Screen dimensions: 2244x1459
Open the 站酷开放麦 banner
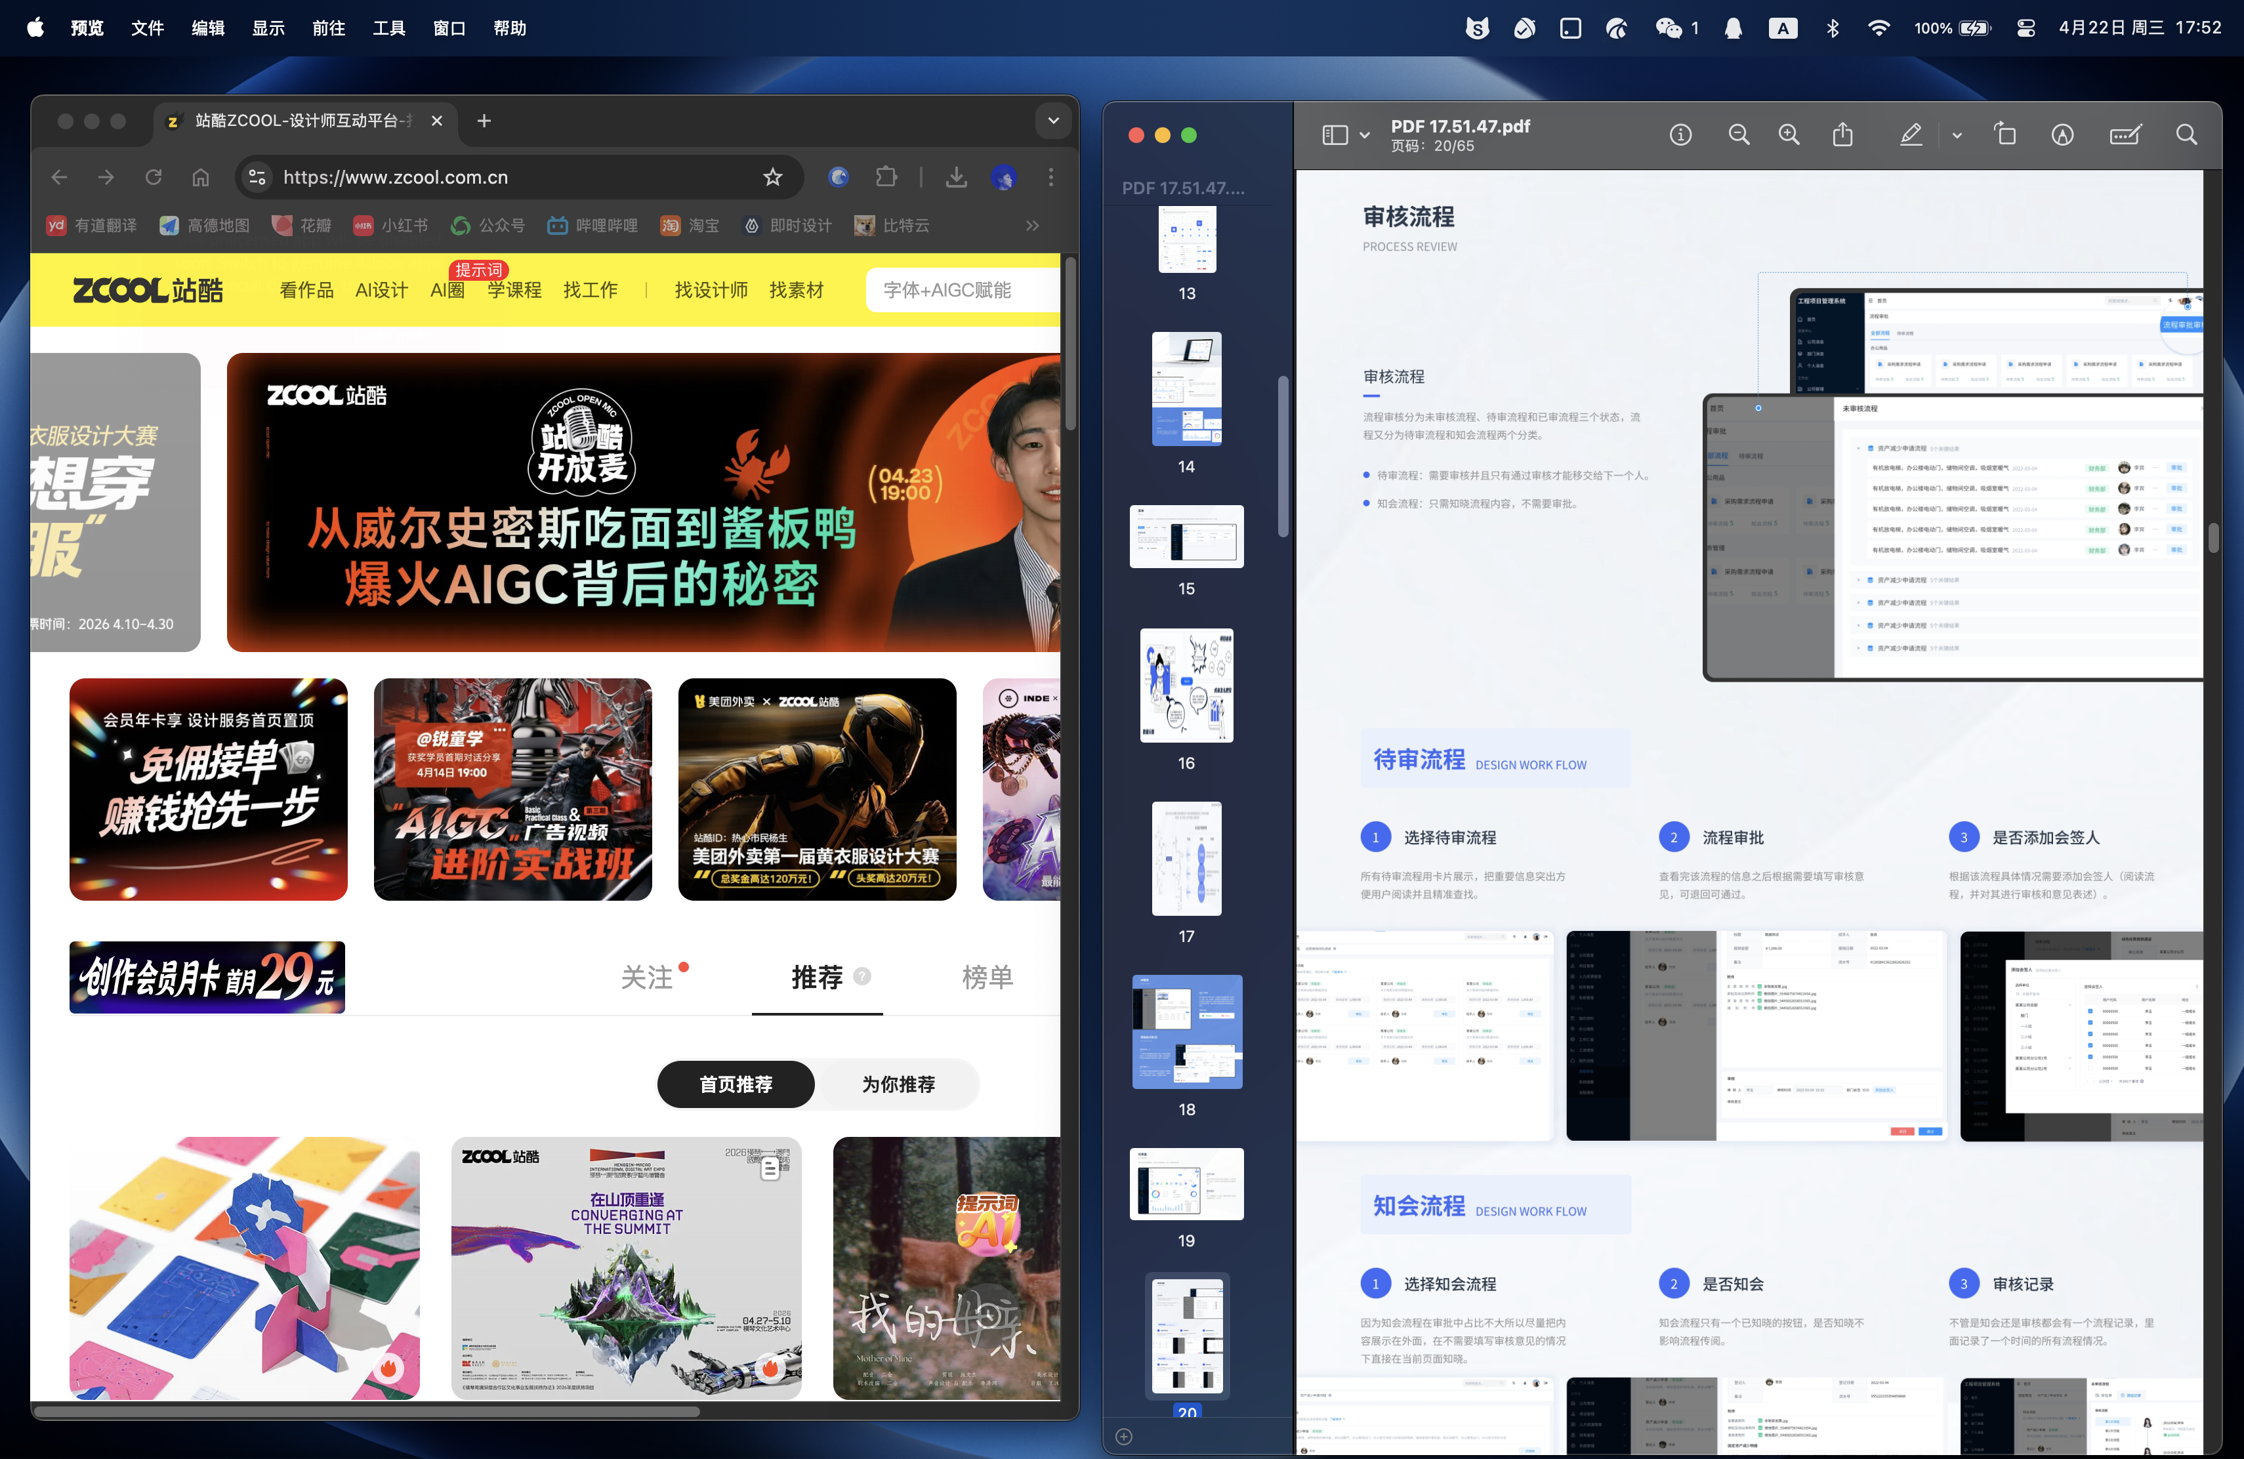click(x=643, y=503)
